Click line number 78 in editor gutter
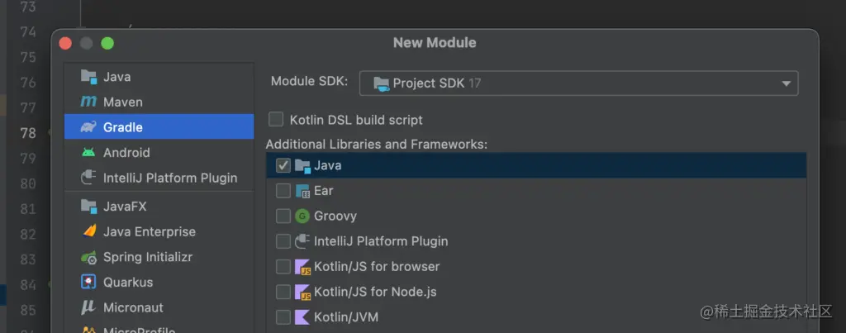Viewport: 846px width, 333px height. click(28, 133)
